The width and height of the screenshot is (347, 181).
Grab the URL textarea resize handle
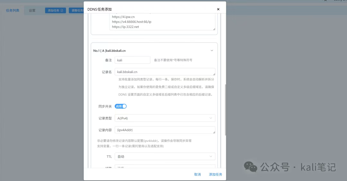tap(214, 29)
